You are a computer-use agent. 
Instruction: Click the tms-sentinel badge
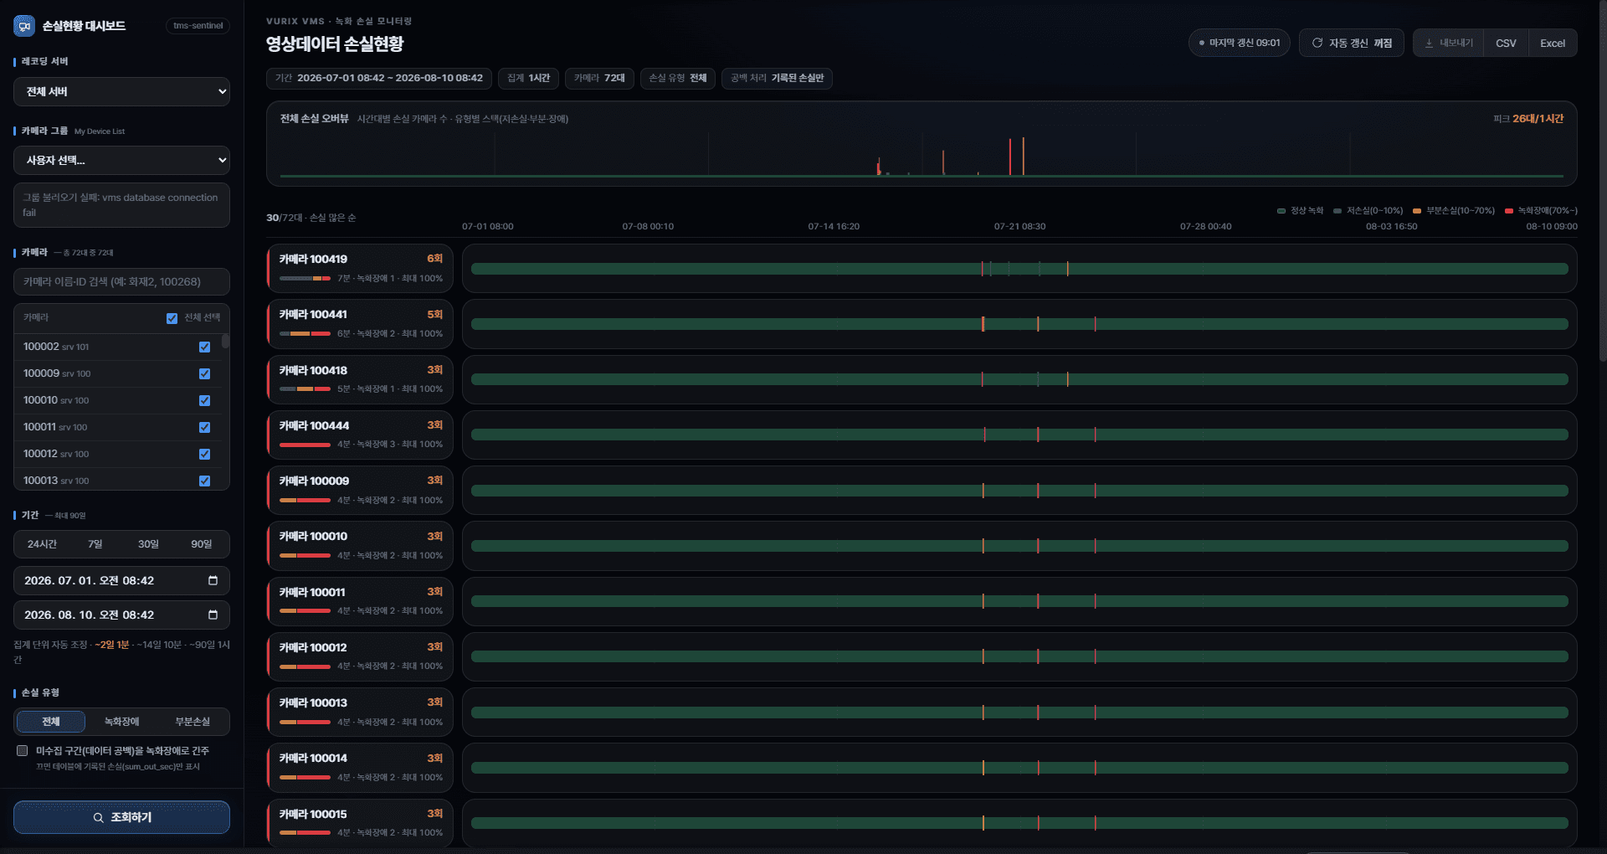click(x=198, y=26)
